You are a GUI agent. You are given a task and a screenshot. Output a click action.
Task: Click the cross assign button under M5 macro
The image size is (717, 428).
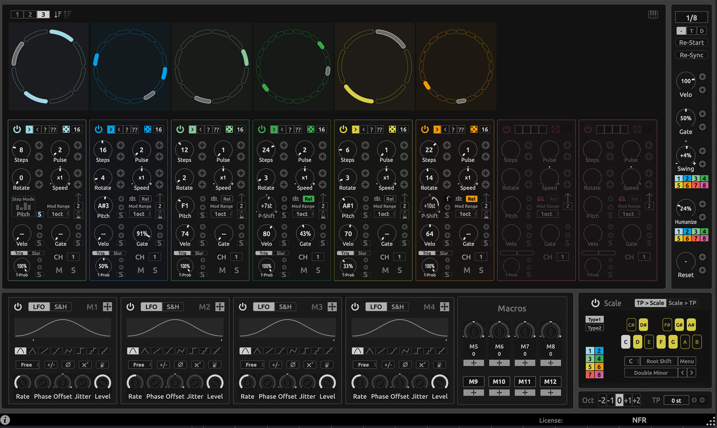(474, 363)
